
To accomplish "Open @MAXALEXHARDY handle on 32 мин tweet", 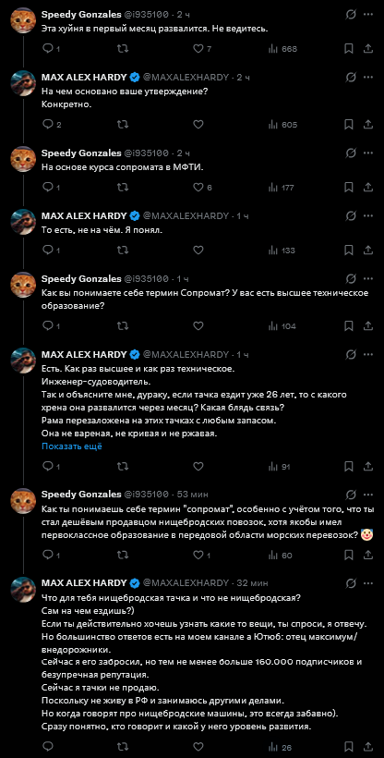I will click(x=186, y=583).
